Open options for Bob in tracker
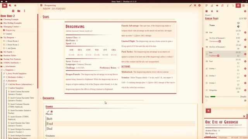 point(245,54)
